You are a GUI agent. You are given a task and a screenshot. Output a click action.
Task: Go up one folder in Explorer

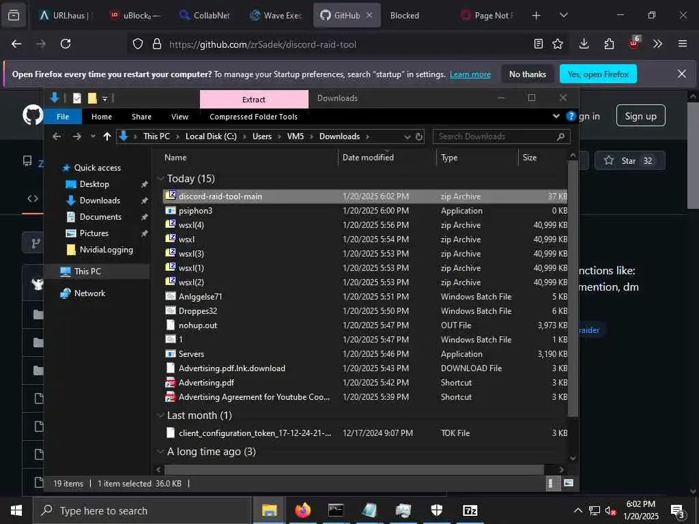(107, 136)
